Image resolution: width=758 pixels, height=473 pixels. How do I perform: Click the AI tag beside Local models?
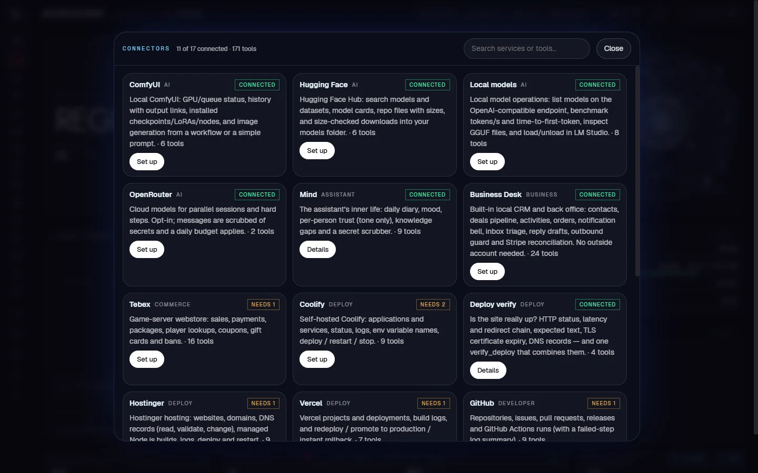pos(524,85)
